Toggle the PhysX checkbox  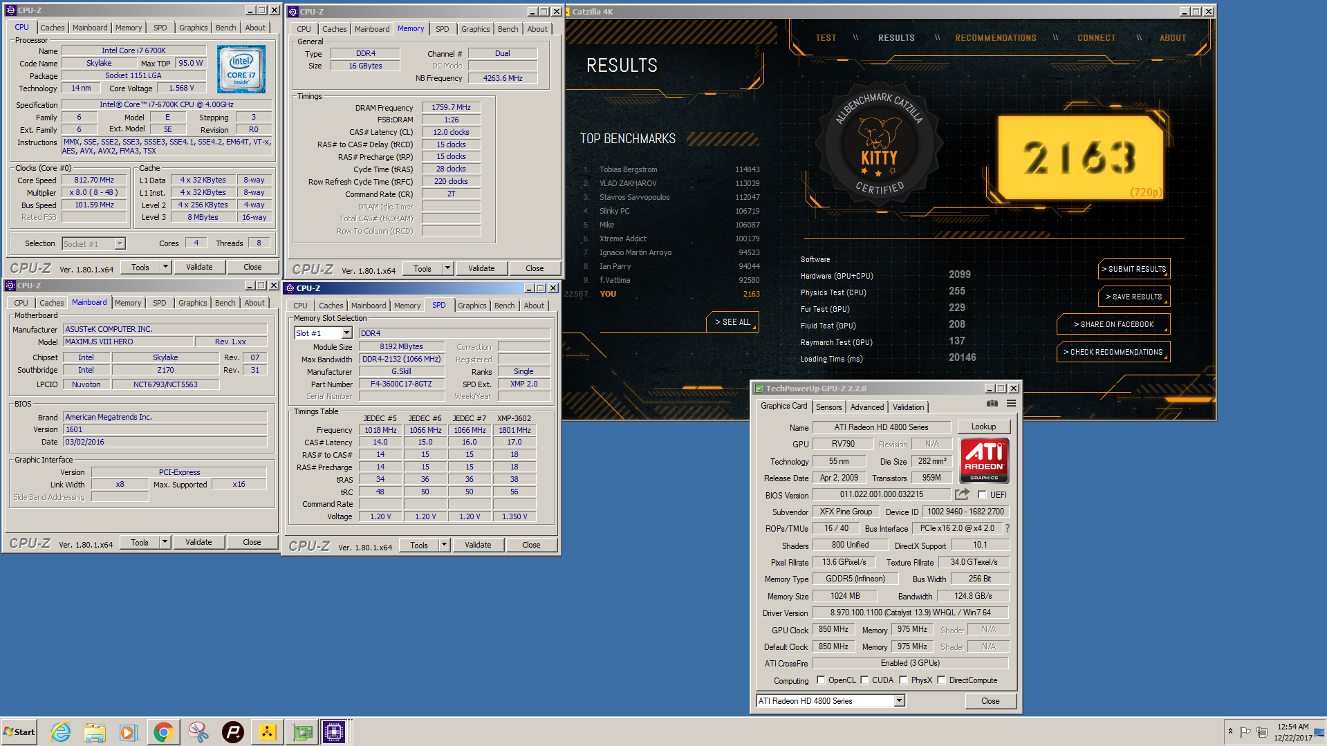903,680
